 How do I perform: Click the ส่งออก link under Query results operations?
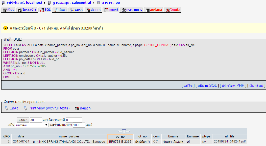pos(85,108)
